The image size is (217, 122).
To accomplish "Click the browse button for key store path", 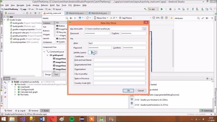I will point(144,29).
